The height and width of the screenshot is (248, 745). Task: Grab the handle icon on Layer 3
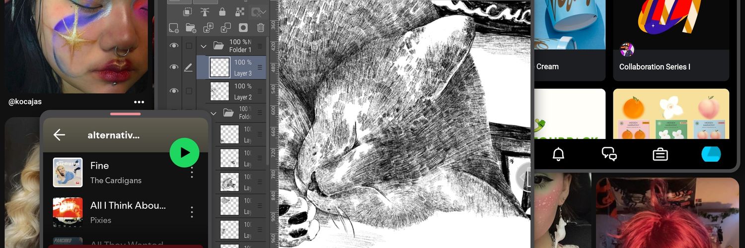pyautogui.click(x=259, y=67)
